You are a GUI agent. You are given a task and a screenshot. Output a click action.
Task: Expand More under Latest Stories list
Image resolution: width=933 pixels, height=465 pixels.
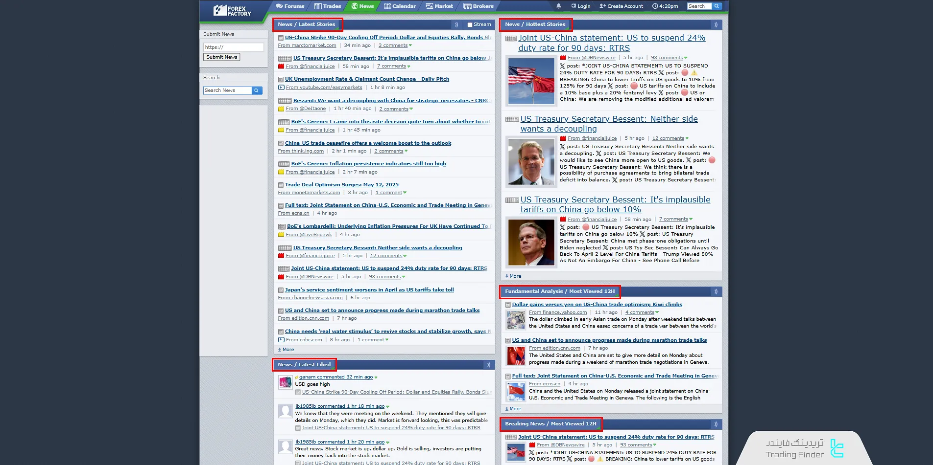click(x=286, y=350)
